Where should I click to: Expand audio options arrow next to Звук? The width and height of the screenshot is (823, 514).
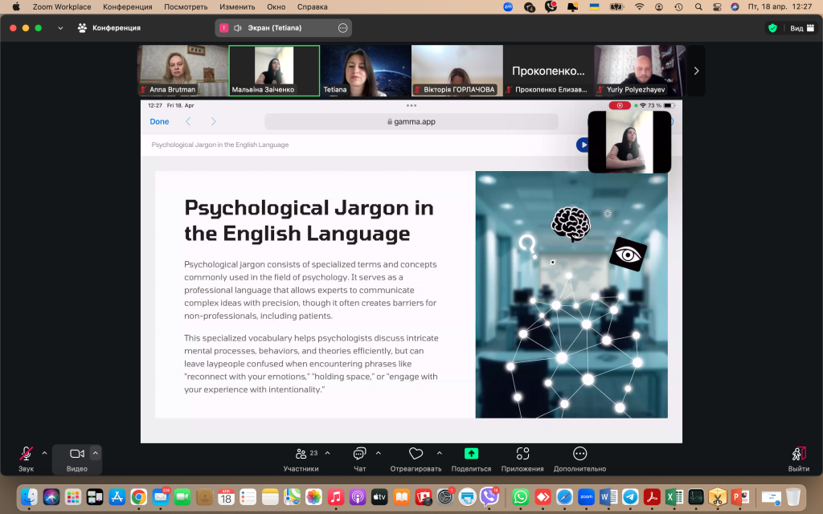(44, 453)
